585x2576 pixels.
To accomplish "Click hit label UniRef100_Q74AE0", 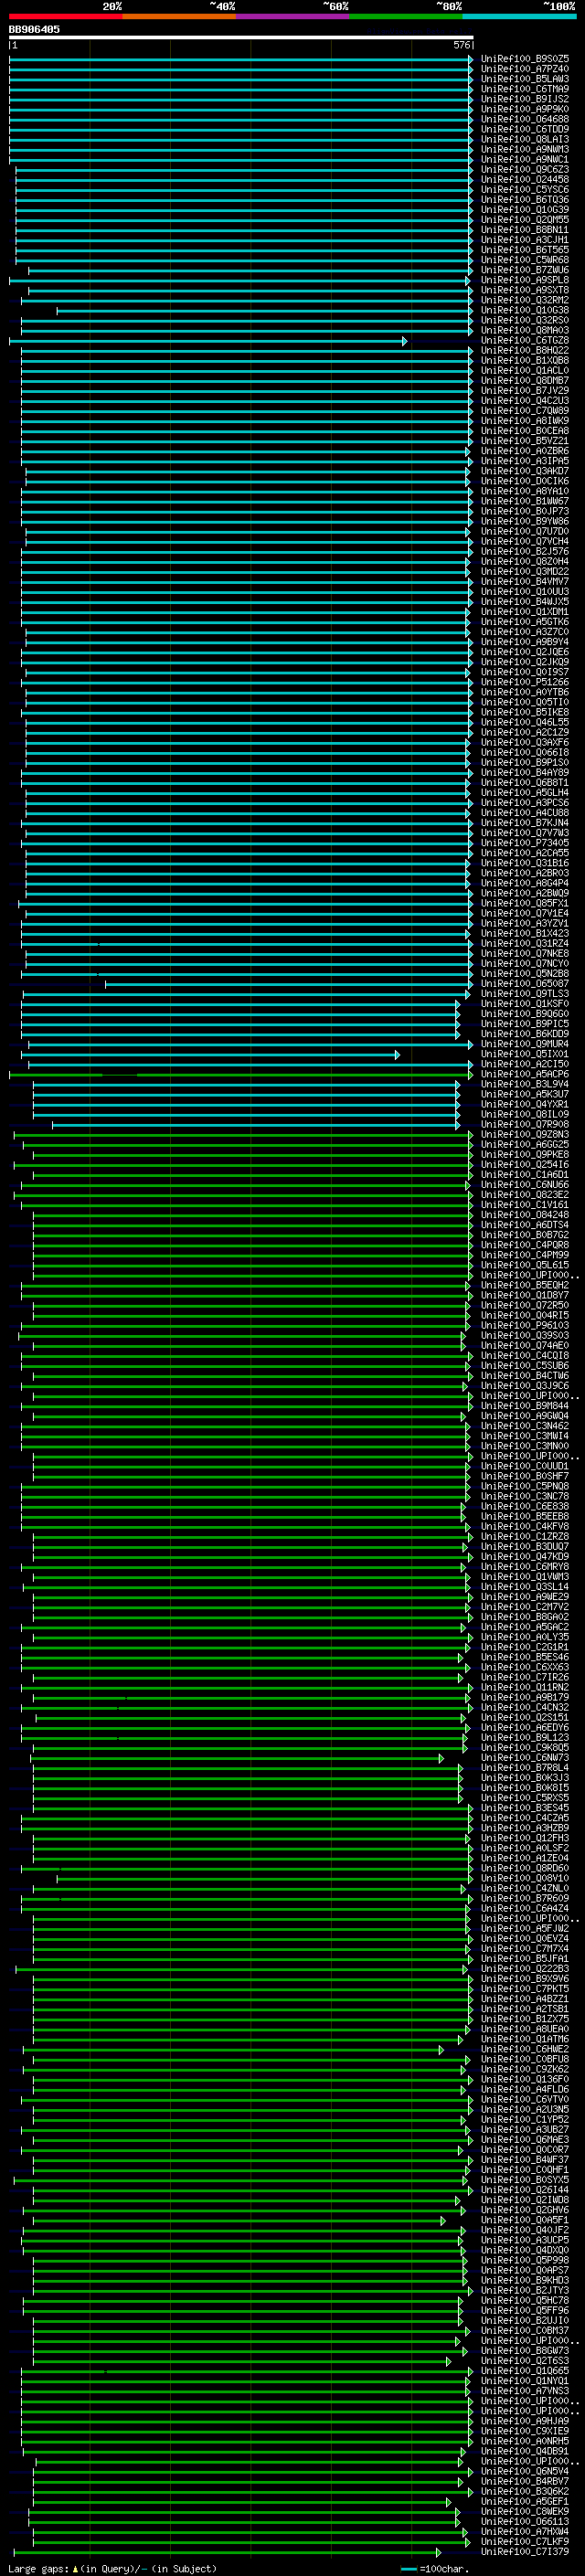I will coord(525,1345).
